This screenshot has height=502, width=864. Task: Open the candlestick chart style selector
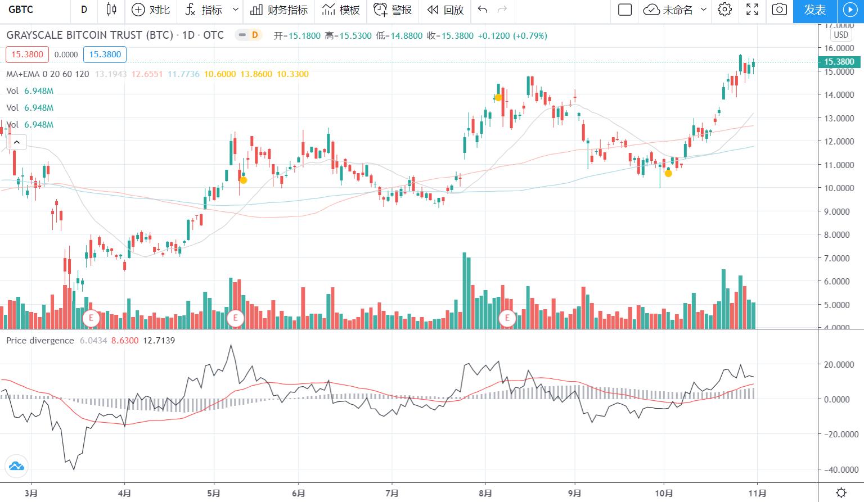point(111,10)
